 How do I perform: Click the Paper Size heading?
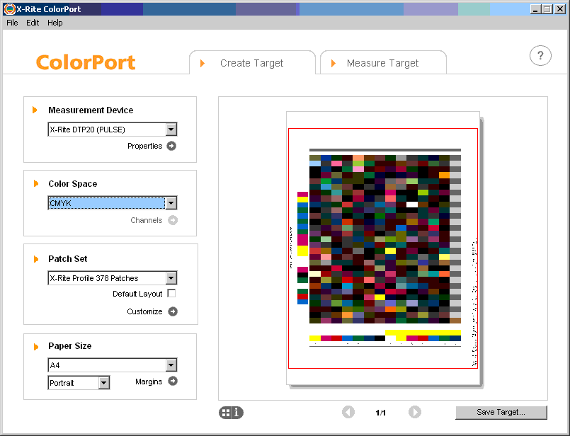tap(70, 346)
